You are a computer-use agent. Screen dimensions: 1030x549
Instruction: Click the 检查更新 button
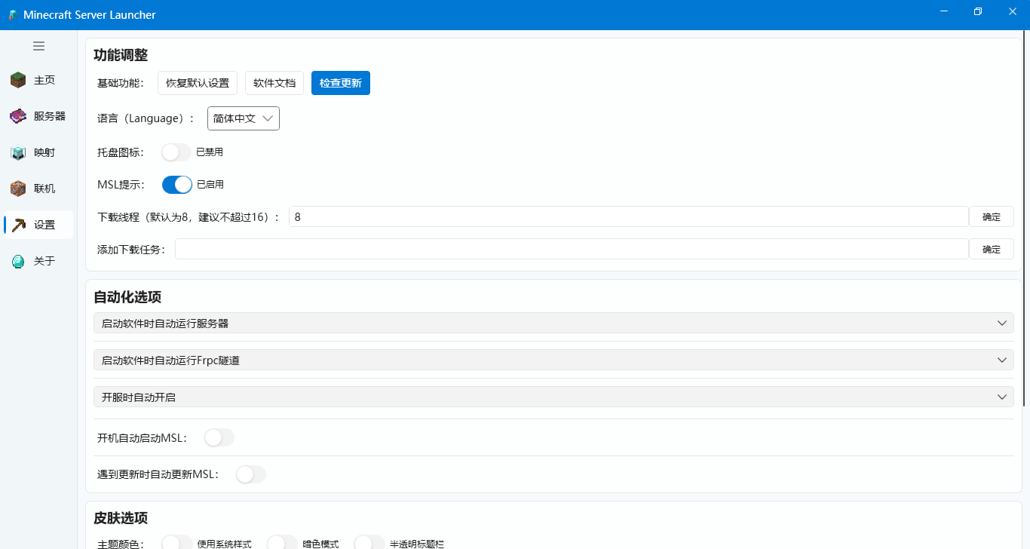(340, 83)
